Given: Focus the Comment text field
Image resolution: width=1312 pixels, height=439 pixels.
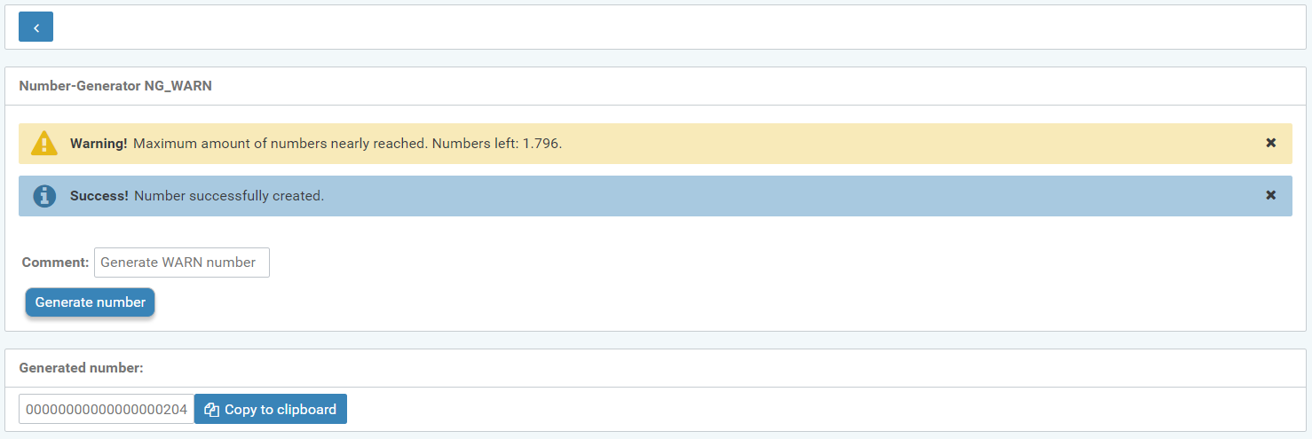Looking at the screenshot, I should (x=181, y=263).
